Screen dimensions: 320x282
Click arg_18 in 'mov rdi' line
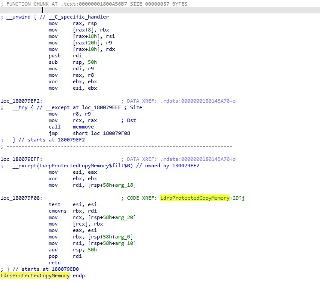click(124, 185)
